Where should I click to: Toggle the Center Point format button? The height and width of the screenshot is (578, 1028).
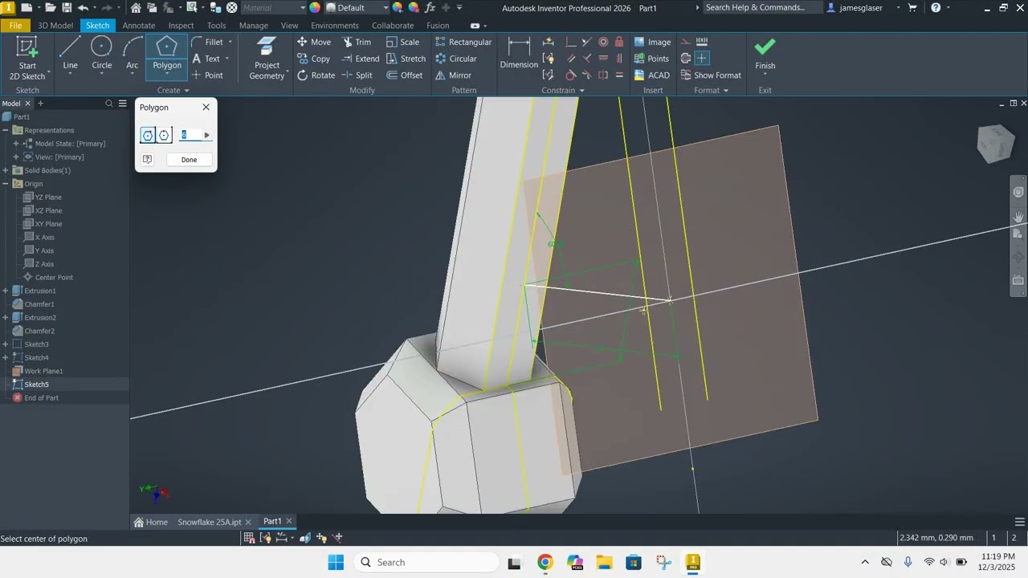click(702, 59)
